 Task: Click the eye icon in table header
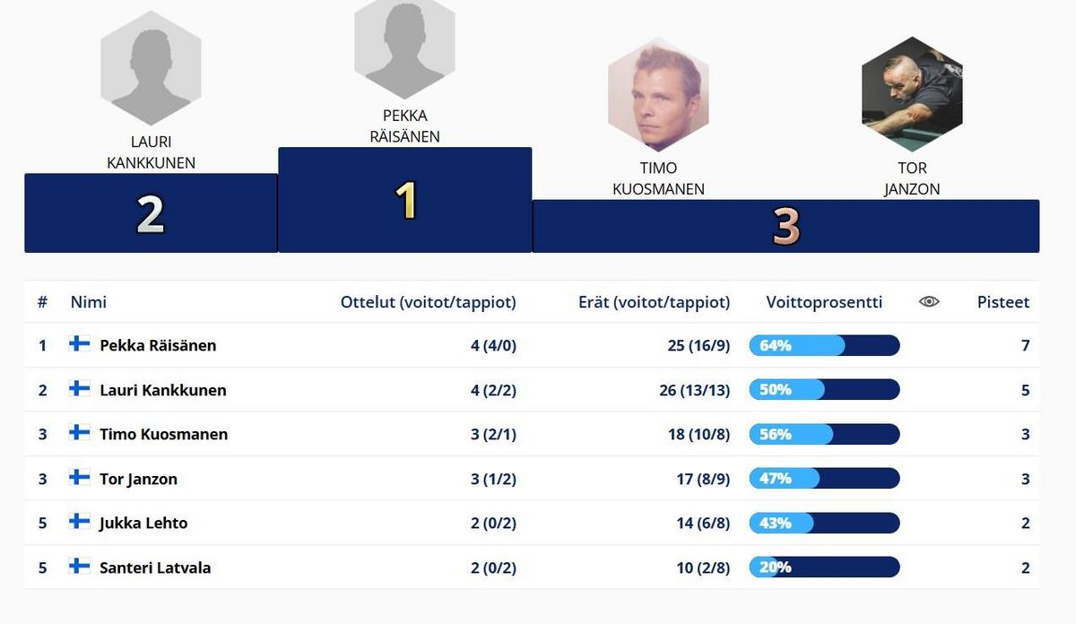point(929,302)
